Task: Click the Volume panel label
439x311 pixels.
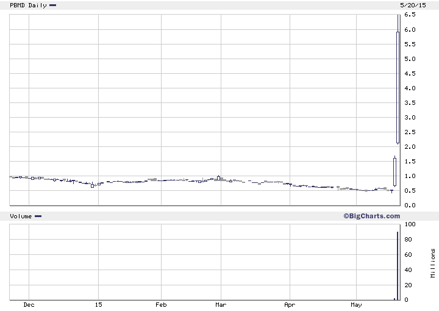Action: 21,216
